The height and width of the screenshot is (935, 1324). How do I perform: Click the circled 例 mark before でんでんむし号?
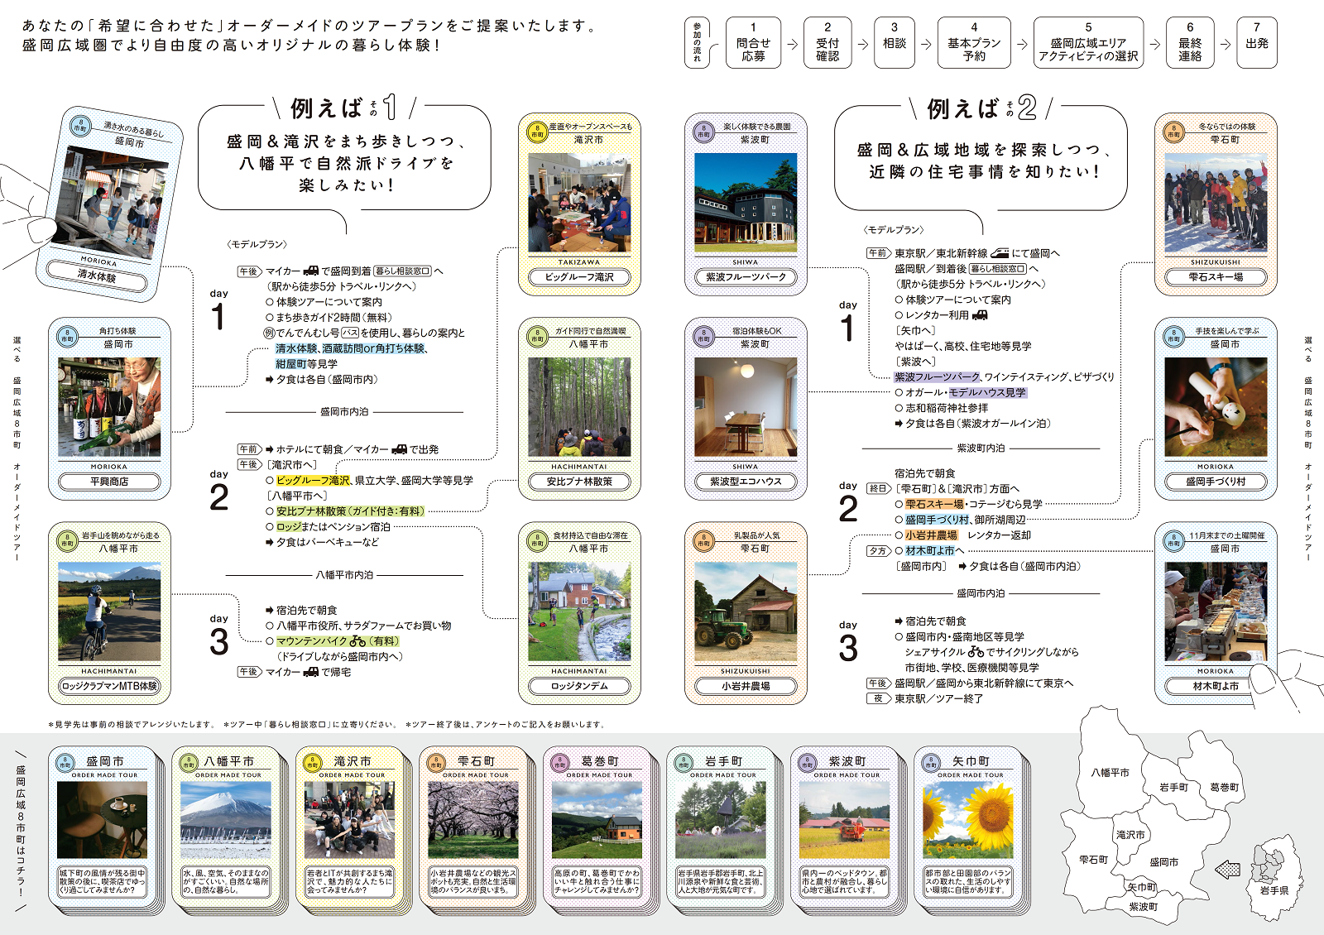click(x=269, y=333)
